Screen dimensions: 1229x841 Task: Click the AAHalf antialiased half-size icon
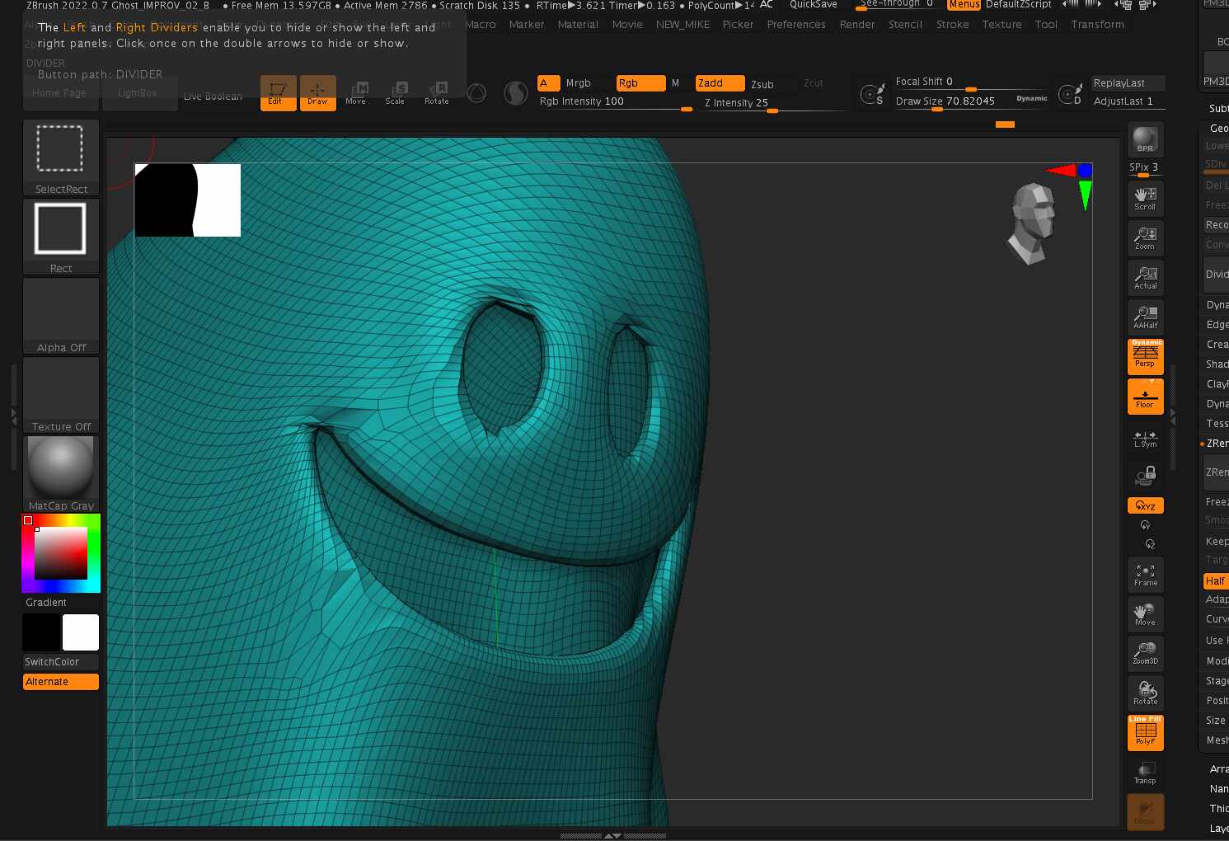tap(1145, 317)
